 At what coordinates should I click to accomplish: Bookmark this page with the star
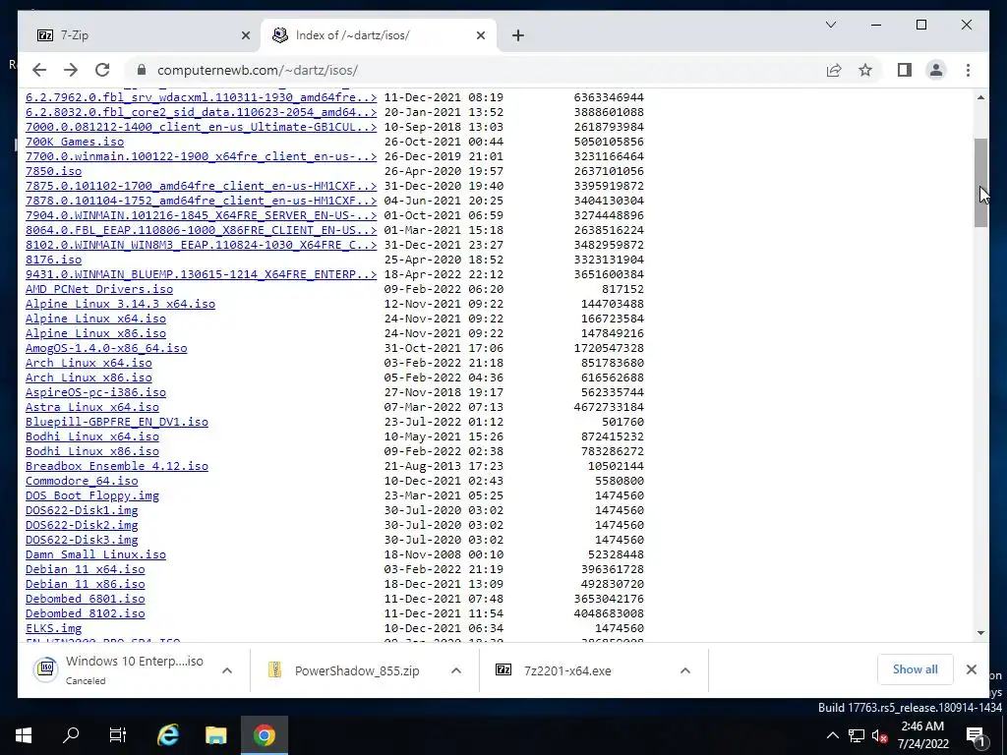coord(865,70)
